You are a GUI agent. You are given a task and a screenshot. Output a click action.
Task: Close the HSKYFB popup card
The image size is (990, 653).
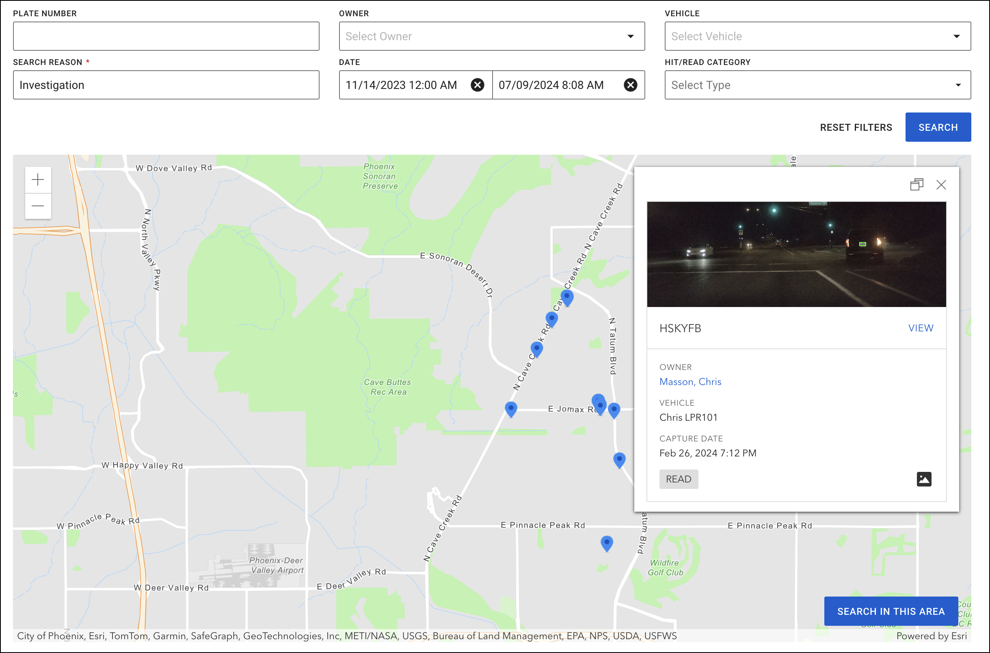click(x=941, y=184)
